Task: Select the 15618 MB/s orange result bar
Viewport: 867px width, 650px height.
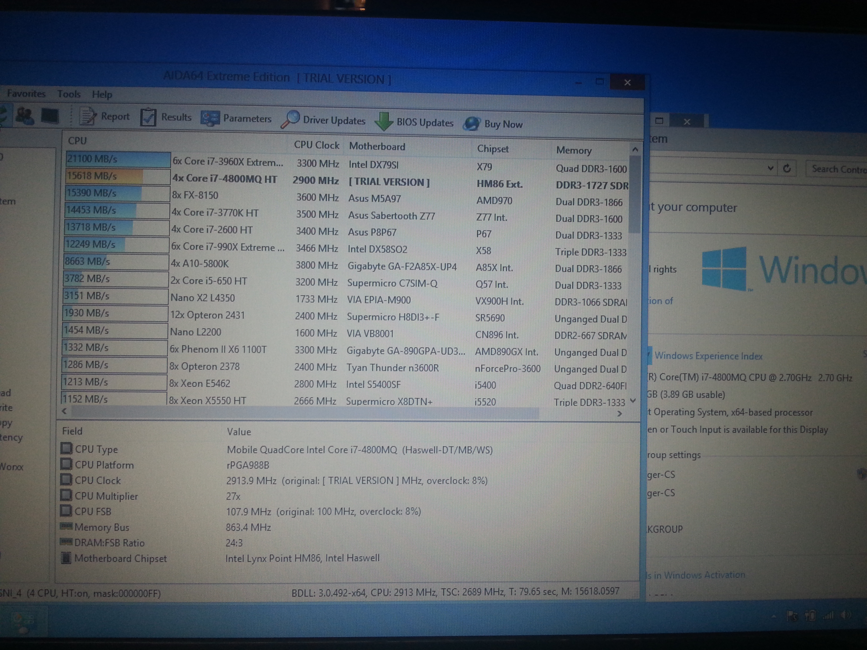Action: 118,176
